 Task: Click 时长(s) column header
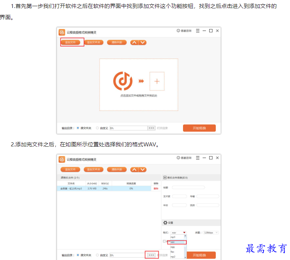pyautogui.click(x=105, y=183)
